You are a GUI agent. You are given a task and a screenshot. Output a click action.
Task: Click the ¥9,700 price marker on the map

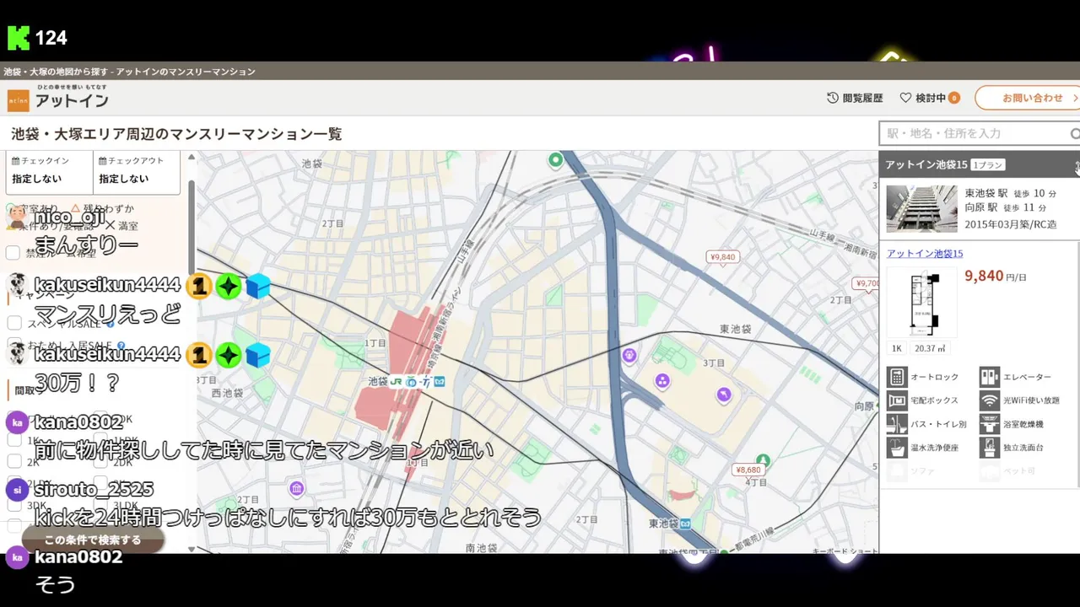[x=867, y=283]
